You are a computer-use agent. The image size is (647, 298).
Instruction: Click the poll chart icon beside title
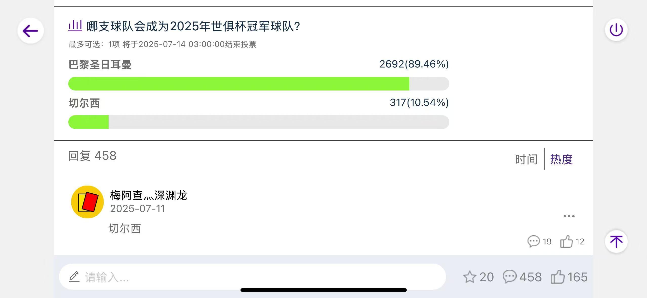click(75, 26)
